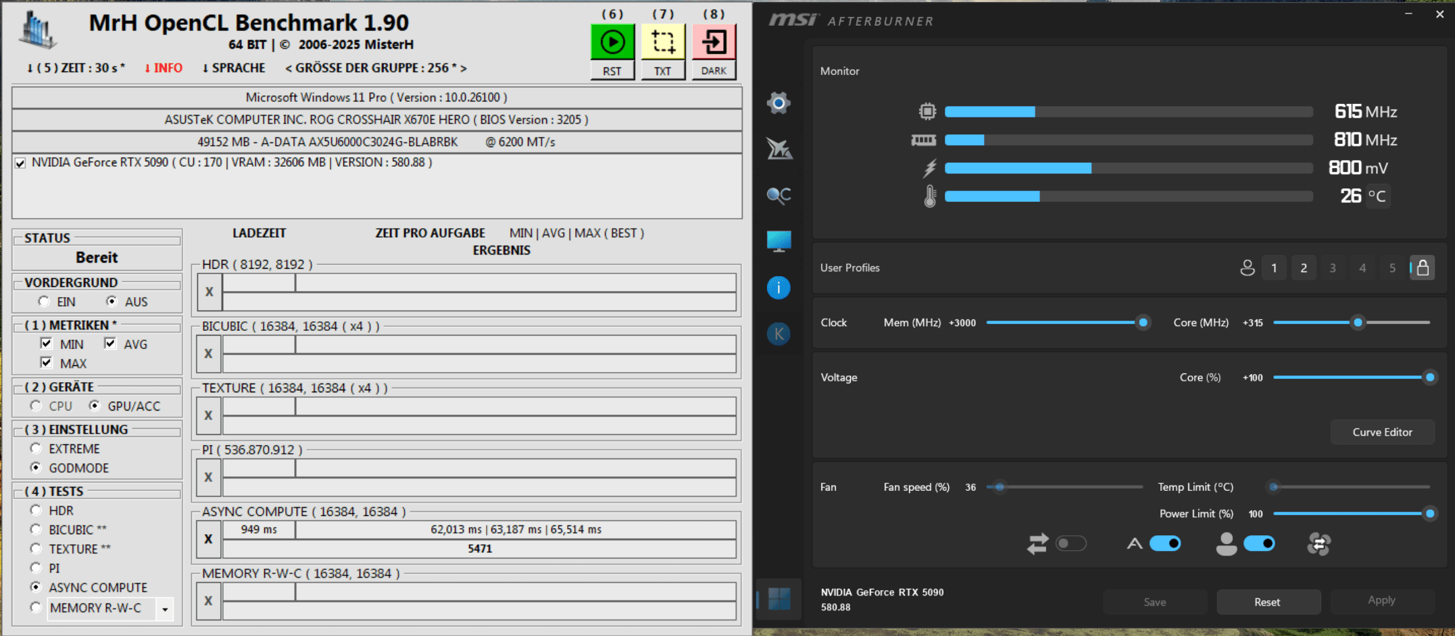Click the red exit icon

714,42
